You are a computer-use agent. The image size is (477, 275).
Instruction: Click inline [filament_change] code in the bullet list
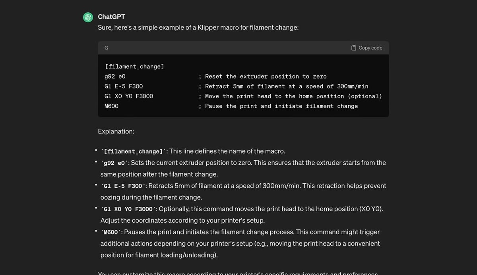click(x=133, y=152)
